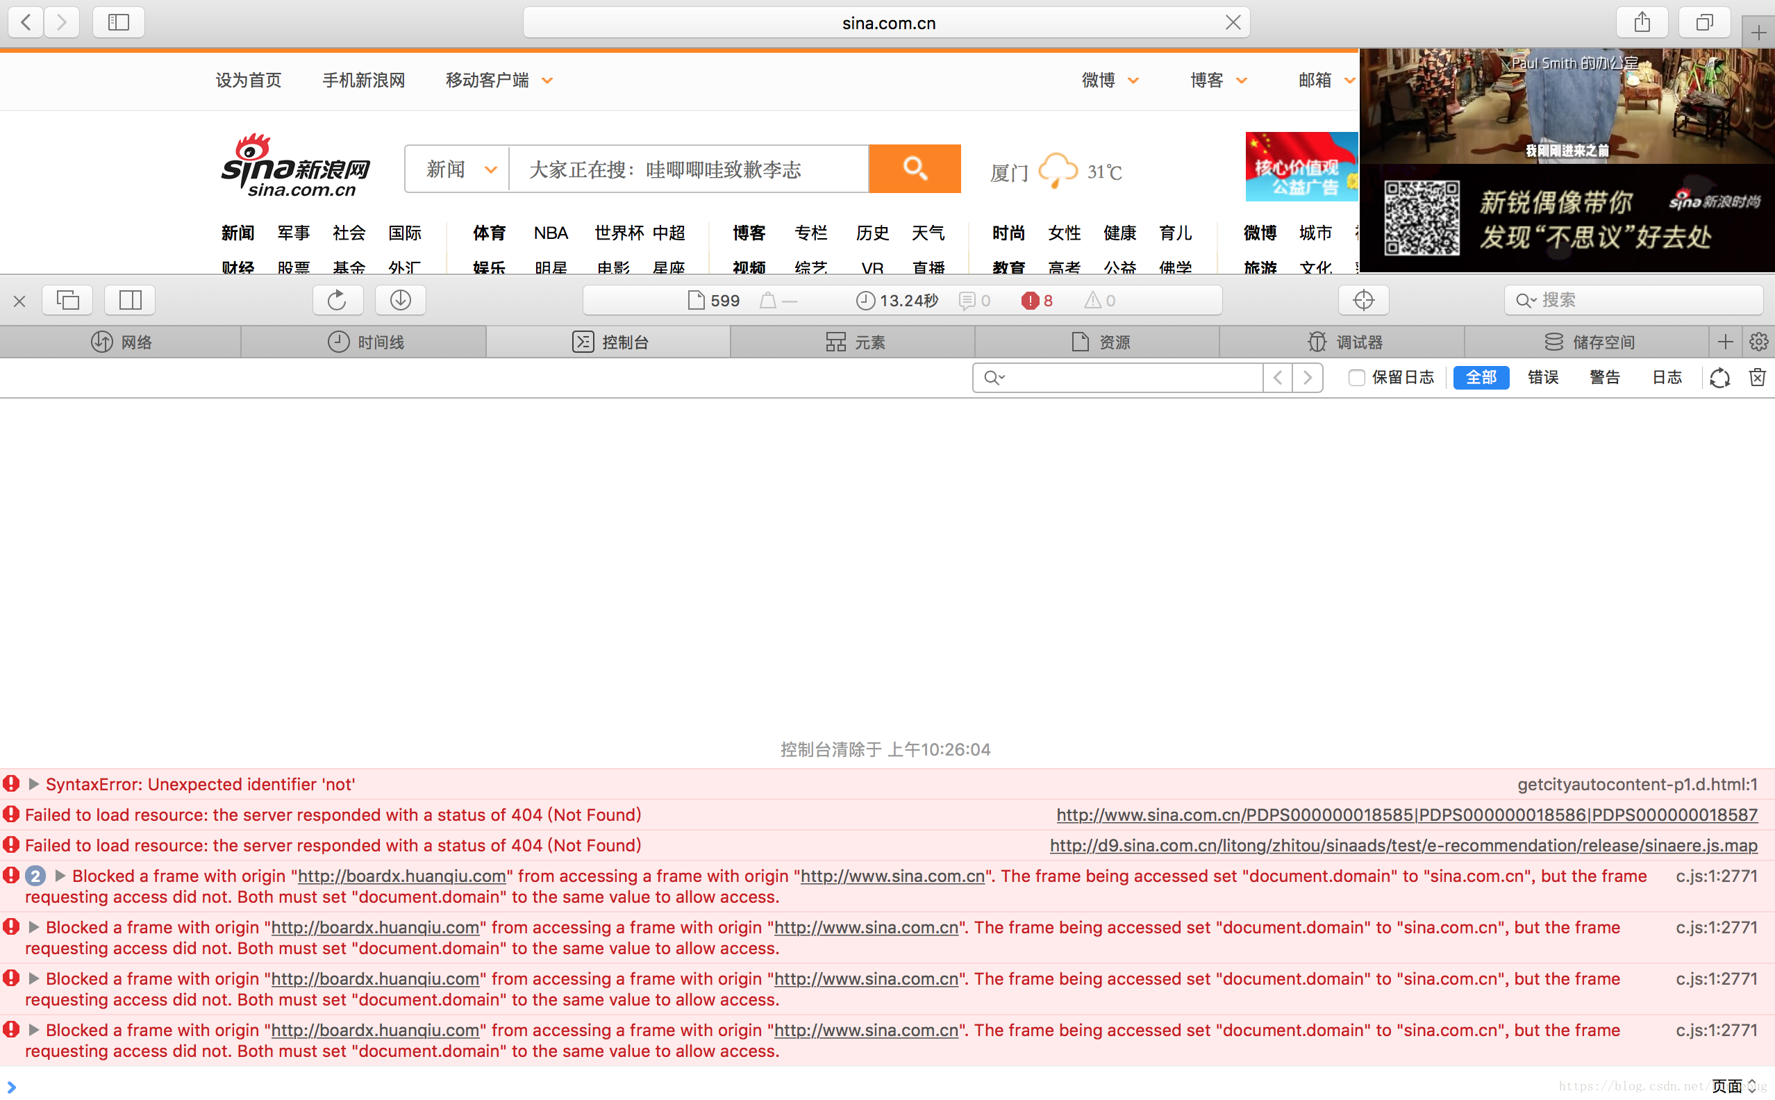The width and height of the screenshot is (1775, 1100).
Task: Go to next console search result
Action: coord(1307,378)
